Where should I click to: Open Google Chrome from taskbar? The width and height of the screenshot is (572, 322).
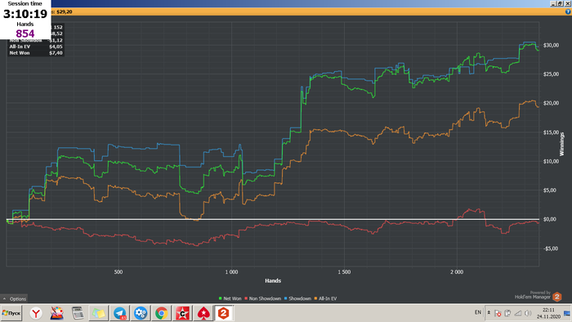(x=161, y=313)
